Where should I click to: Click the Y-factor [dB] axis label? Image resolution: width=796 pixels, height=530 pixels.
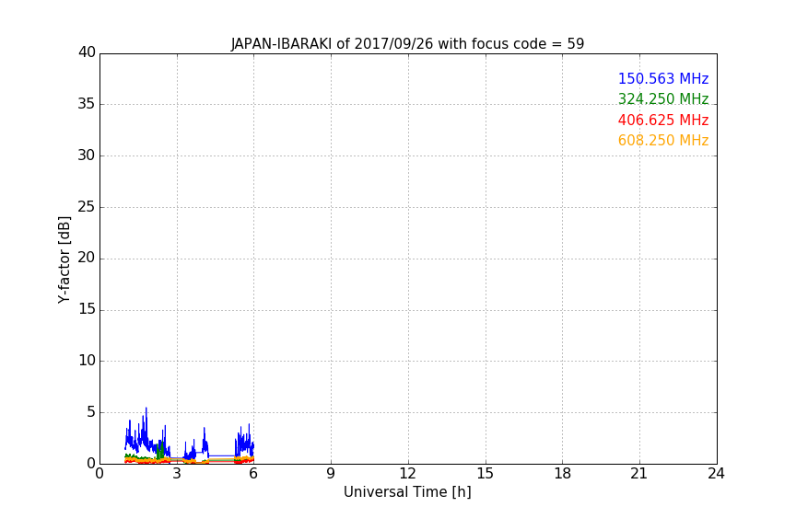pyautogui.click(x=64, y=259)
